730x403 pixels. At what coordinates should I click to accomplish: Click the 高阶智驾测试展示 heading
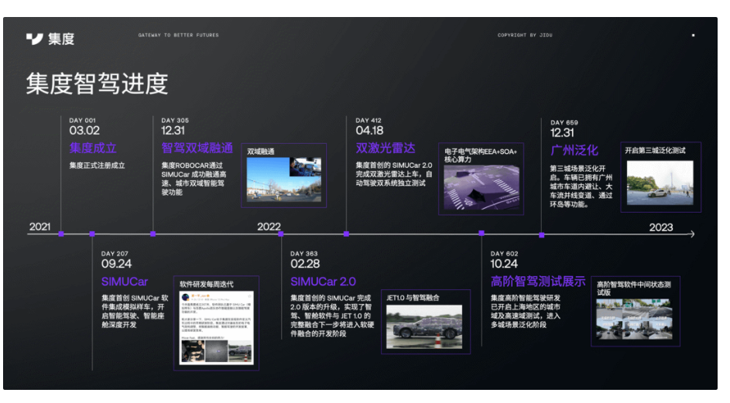tap(538, 282)
